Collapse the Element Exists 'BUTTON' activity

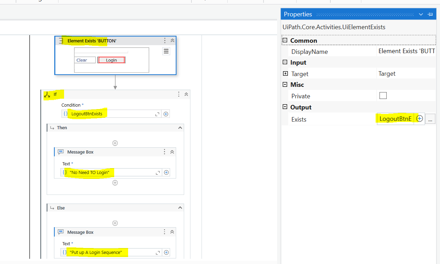coord(172,41)
